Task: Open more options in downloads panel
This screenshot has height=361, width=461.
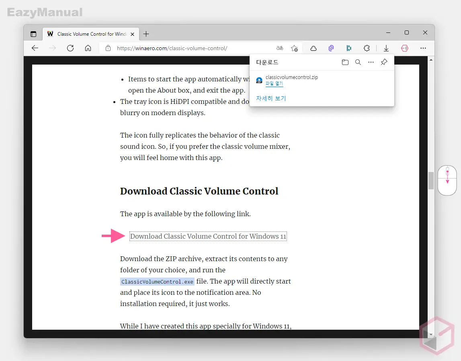Action: click(371, 62)
